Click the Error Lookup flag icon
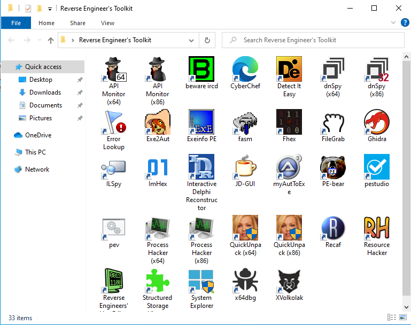Image resolution: width=411 pixels, height=325 pixels. point(114,122)
